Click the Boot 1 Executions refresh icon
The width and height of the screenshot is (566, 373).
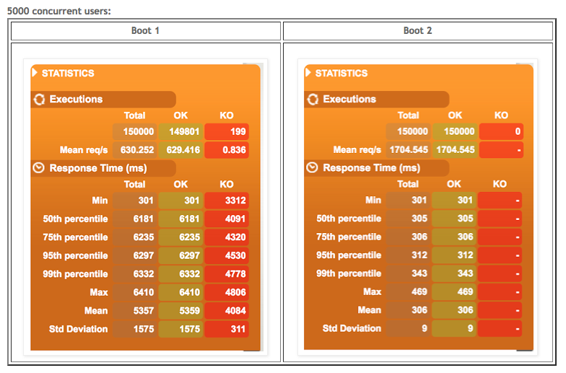[x=39, y=100]
